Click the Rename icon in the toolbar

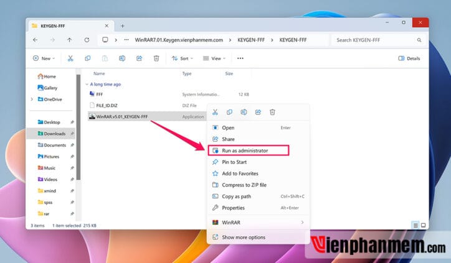click(122, 58)
